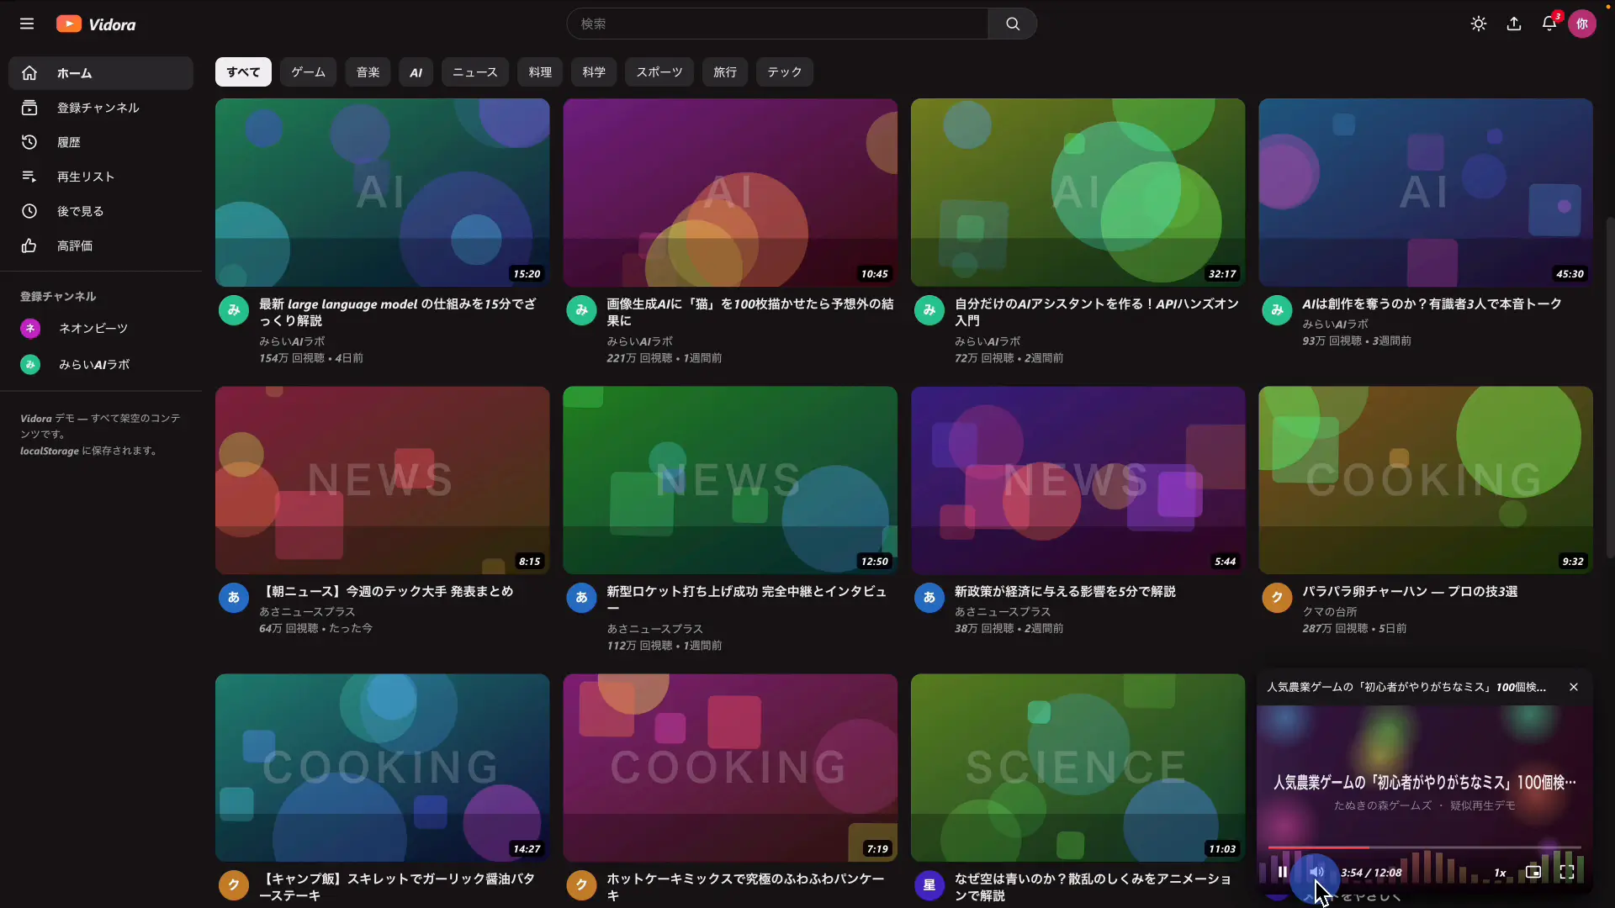
Task: Select the テック filter chip
Action: coord(785,72)
